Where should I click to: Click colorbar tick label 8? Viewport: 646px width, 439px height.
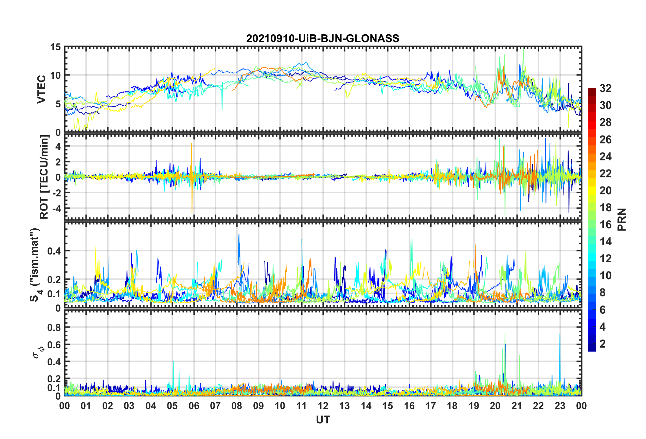pyautogui.click(x=603, y=292)
